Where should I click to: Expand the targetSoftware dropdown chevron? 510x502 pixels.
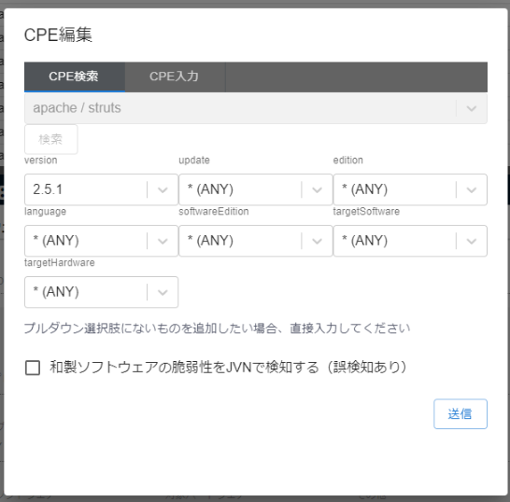pyautogui.click(x=472, y=241)
